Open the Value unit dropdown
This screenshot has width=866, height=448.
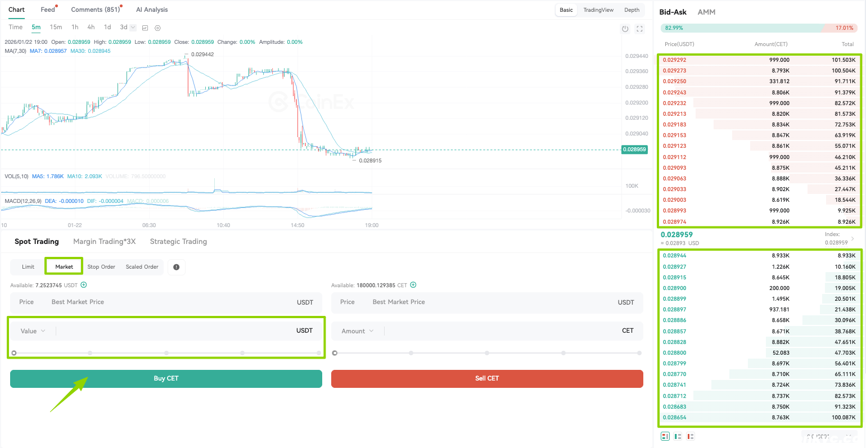pyautogui.click(x=33, y=331)
